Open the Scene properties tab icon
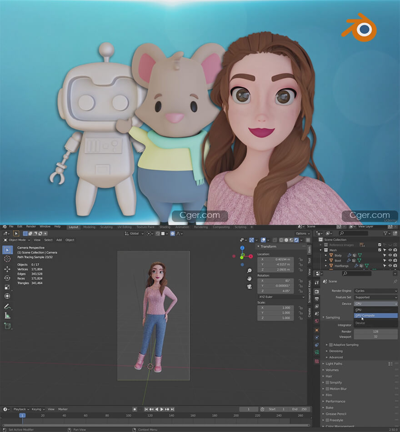 317,313
